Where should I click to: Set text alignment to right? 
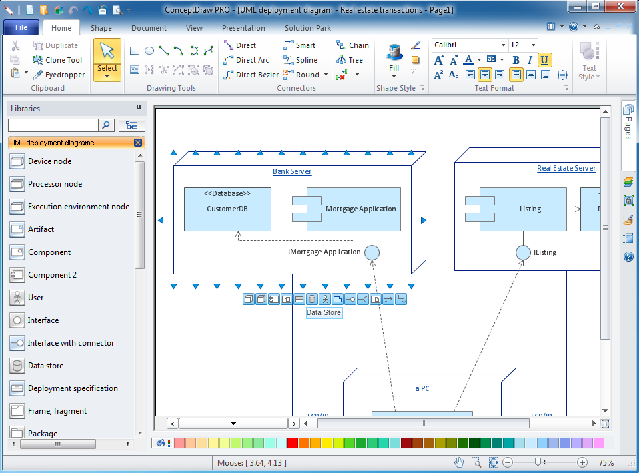tap(500, 75)
